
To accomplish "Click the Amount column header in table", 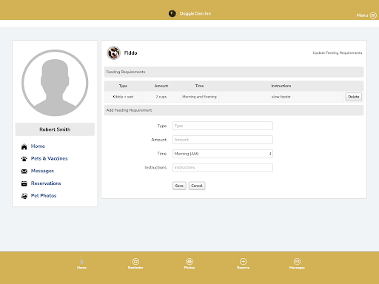I will [x=161, y=86].
